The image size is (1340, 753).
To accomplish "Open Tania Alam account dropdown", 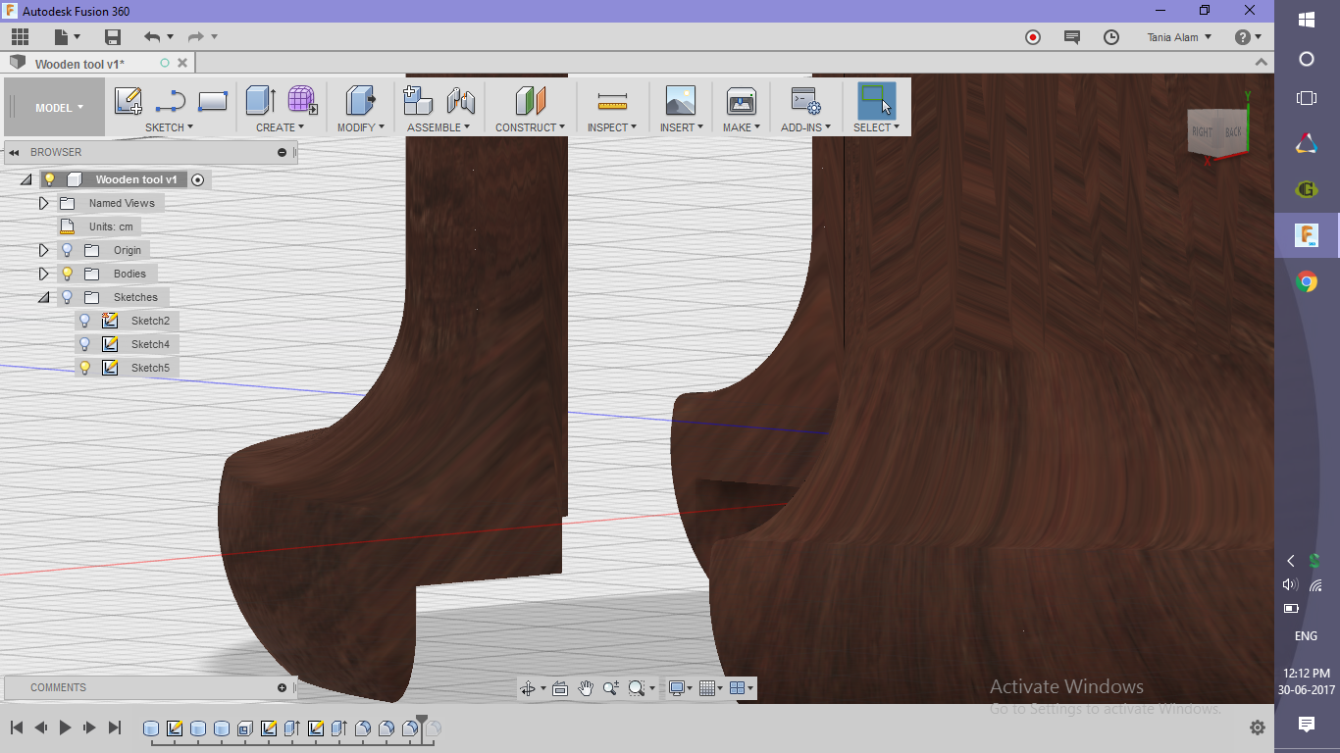I will pos(1180,37).
